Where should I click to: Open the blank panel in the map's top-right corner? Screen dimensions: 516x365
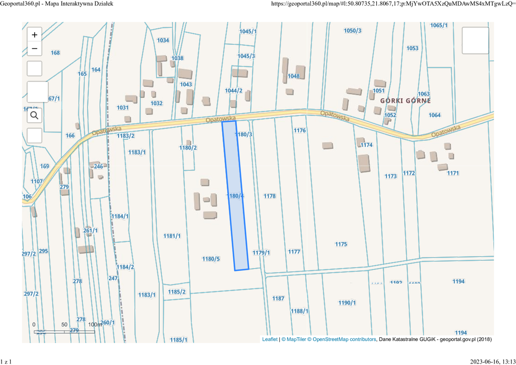click(475, 40)
